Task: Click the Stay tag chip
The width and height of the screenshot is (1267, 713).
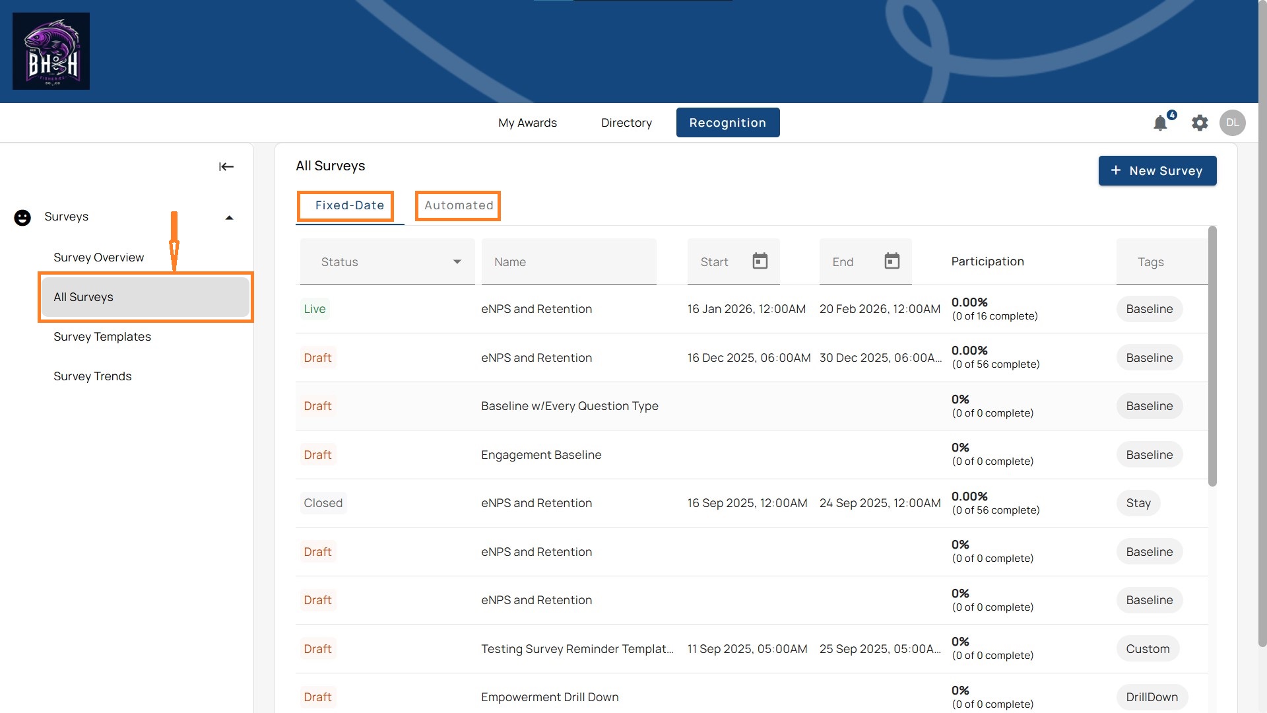Action: pyautogui.click(x=1138, y=503)
